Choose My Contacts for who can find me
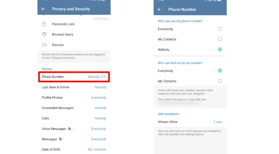279x154 pixels. (220, 81)
